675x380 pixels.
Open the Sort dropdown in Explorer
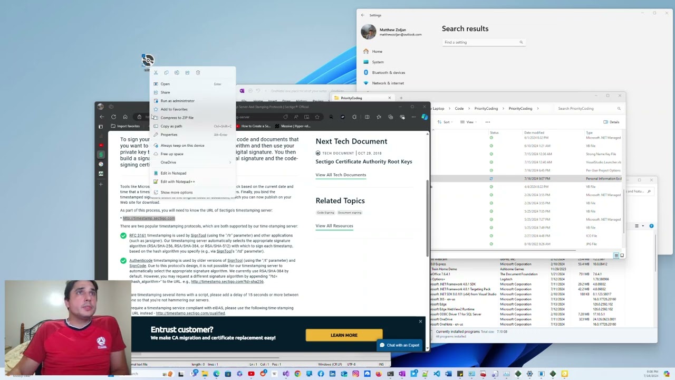click(x=446, y=122)
